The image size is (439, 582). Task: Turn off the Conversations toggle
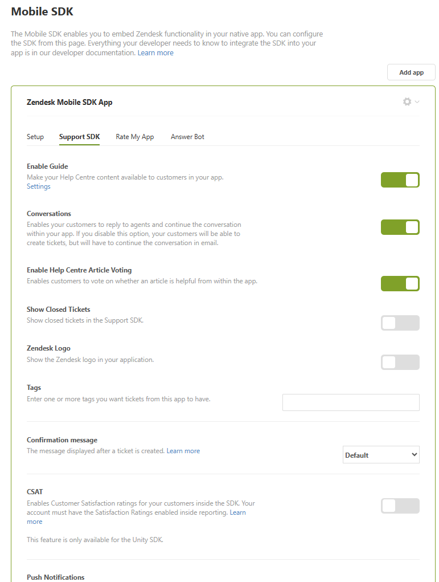click(x=400, y=227)
